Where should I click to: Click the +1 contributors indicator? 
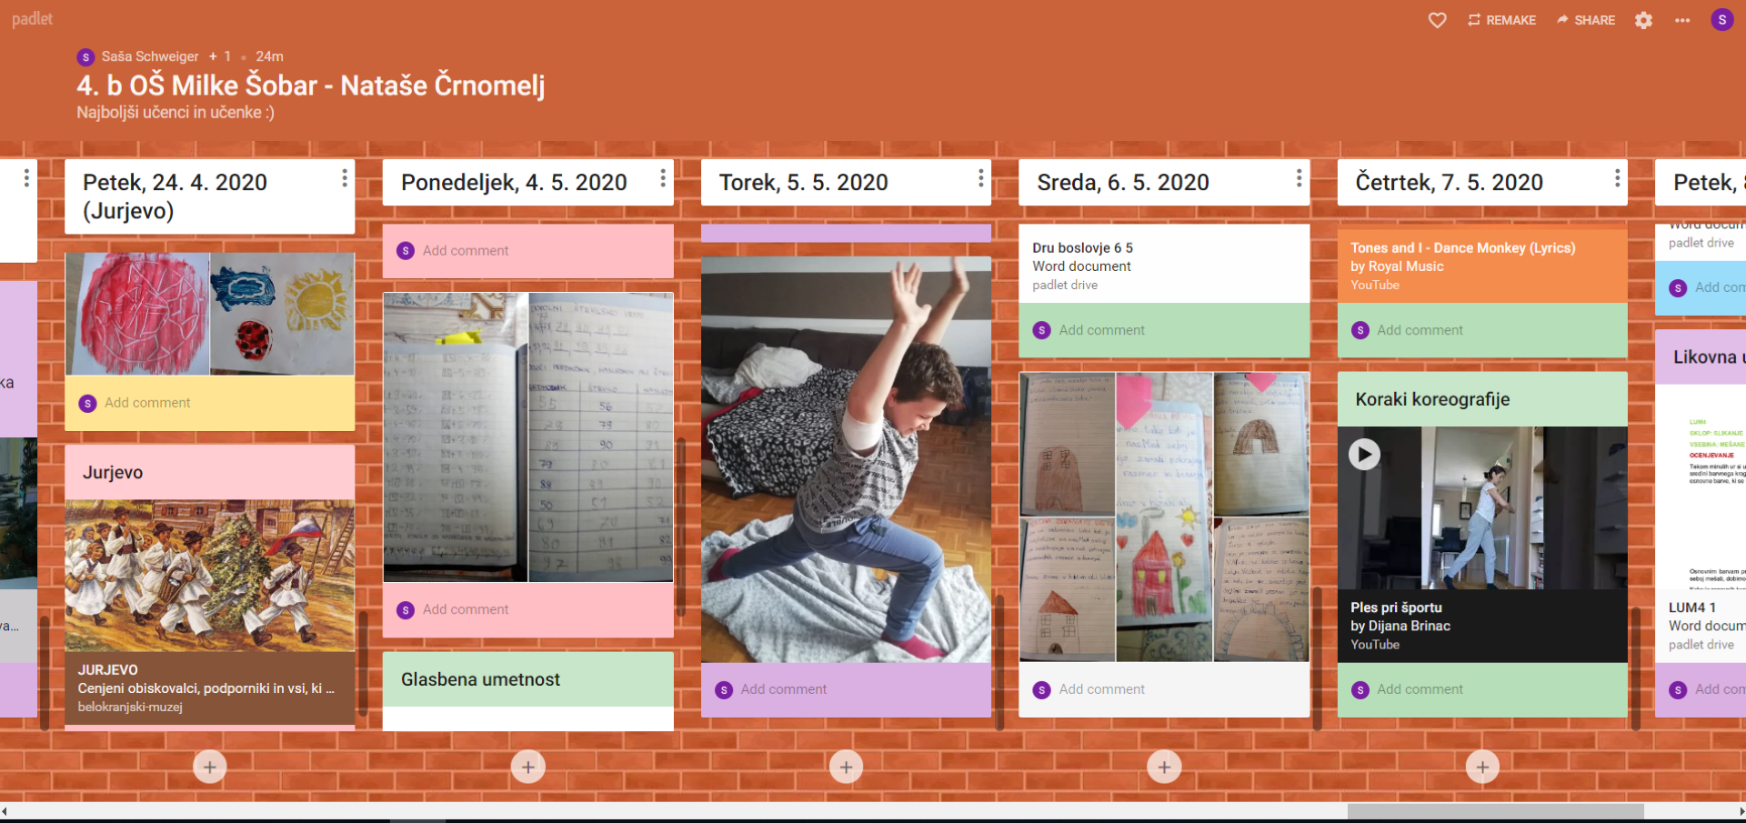(x=220, y=56)
